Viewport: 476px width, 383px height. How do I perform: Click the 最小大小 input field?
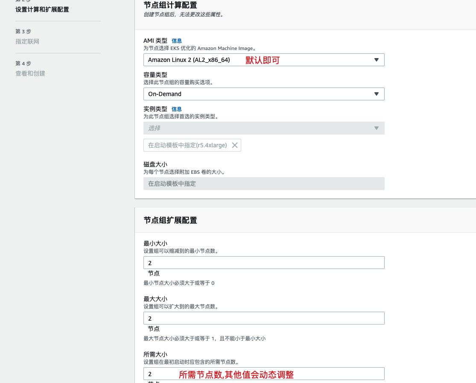coord(264,263)
